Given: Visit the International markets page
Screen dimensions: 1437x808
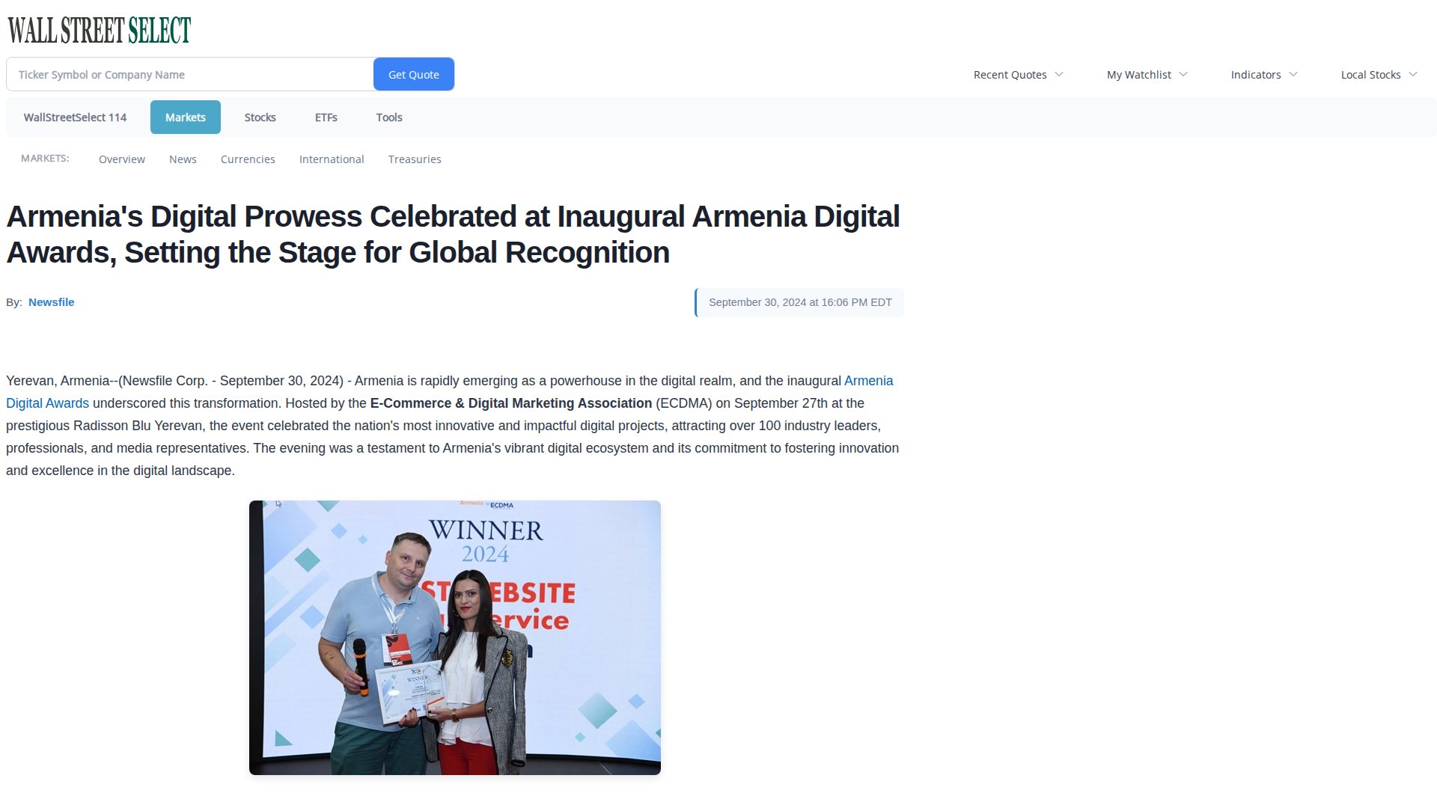Looking at the screenshot, I should tap(332, 159).
